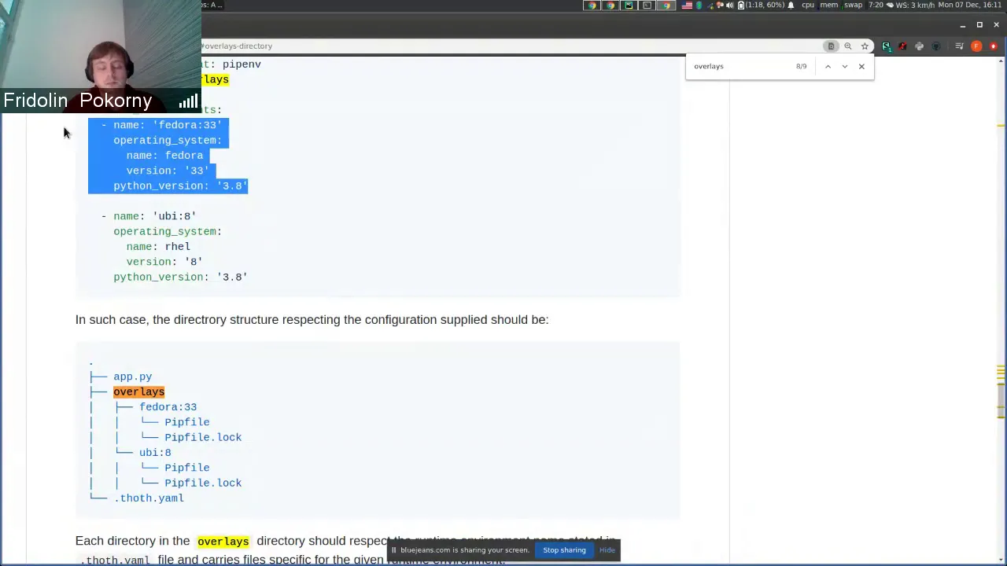Click the highlighted 'overlays' directory in tree
Viewport: 1007px width, 566px height.
coord(138,391)
